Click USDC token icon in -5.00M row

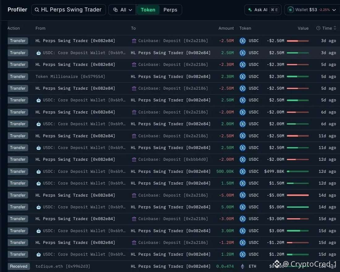(x=243, y=195)
